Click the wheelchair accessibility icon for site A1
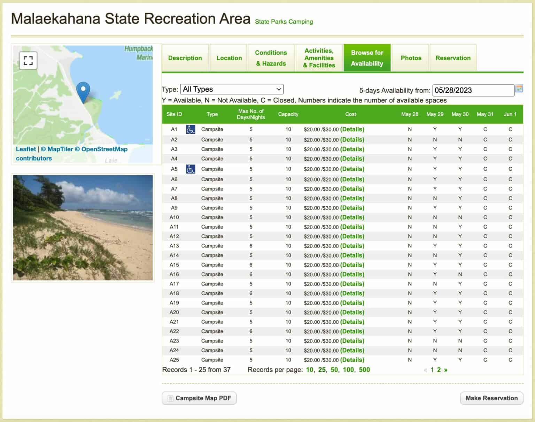The image size is (535, 422). pyautogui.click(x=190, y=129)
